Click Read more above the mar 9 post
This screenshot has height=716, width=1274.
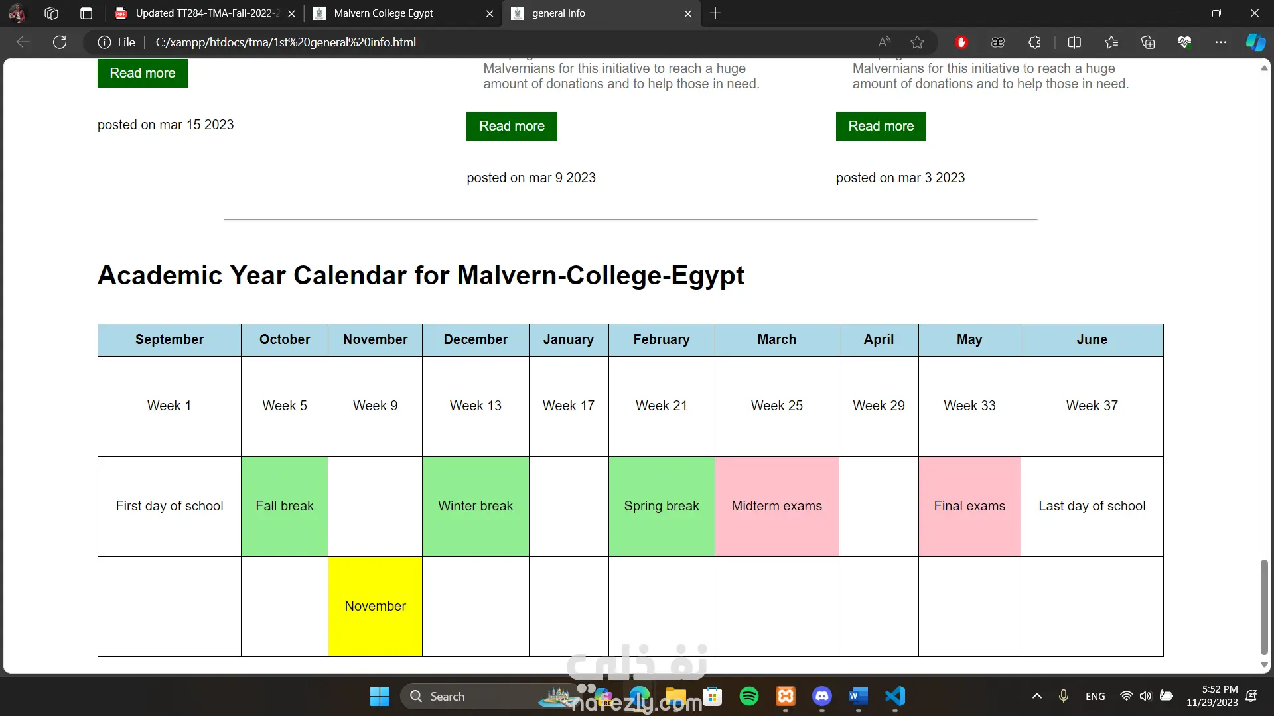pos(512,126)
